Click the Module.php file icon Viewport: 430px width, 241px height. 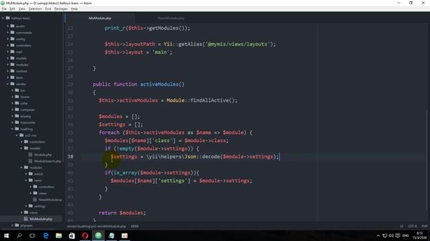click(x=30, y=155)
